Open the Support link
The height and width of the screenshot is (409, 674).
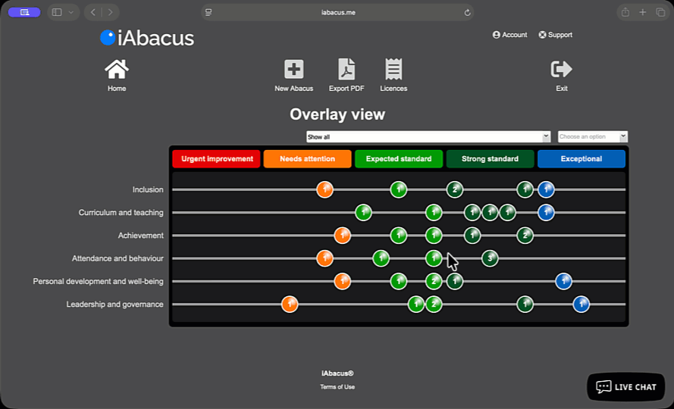(556, 35)
